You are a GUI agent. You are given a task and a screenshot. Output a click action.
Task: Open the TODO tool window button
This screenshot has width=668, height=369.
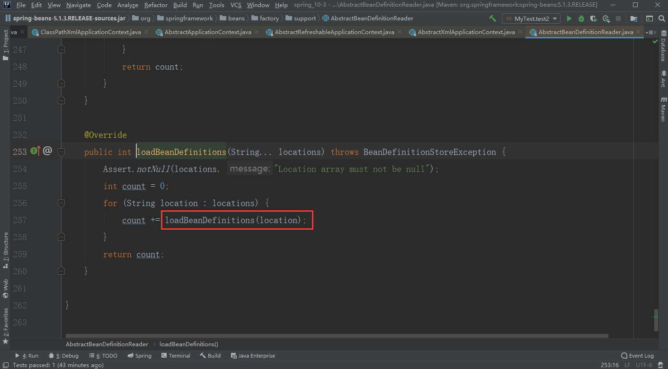click(103, 355)
